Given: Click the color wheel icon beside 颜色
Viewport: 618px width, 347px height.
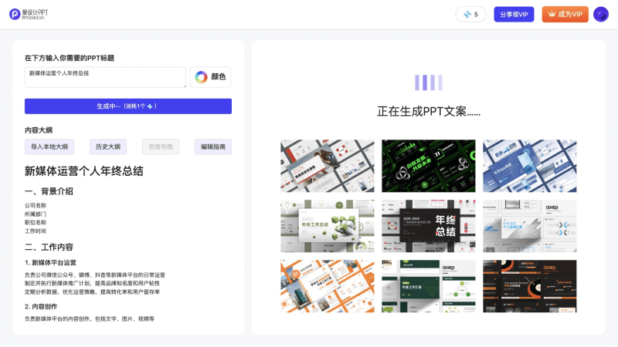Looking at the screenshot, I should click(201, 77).
